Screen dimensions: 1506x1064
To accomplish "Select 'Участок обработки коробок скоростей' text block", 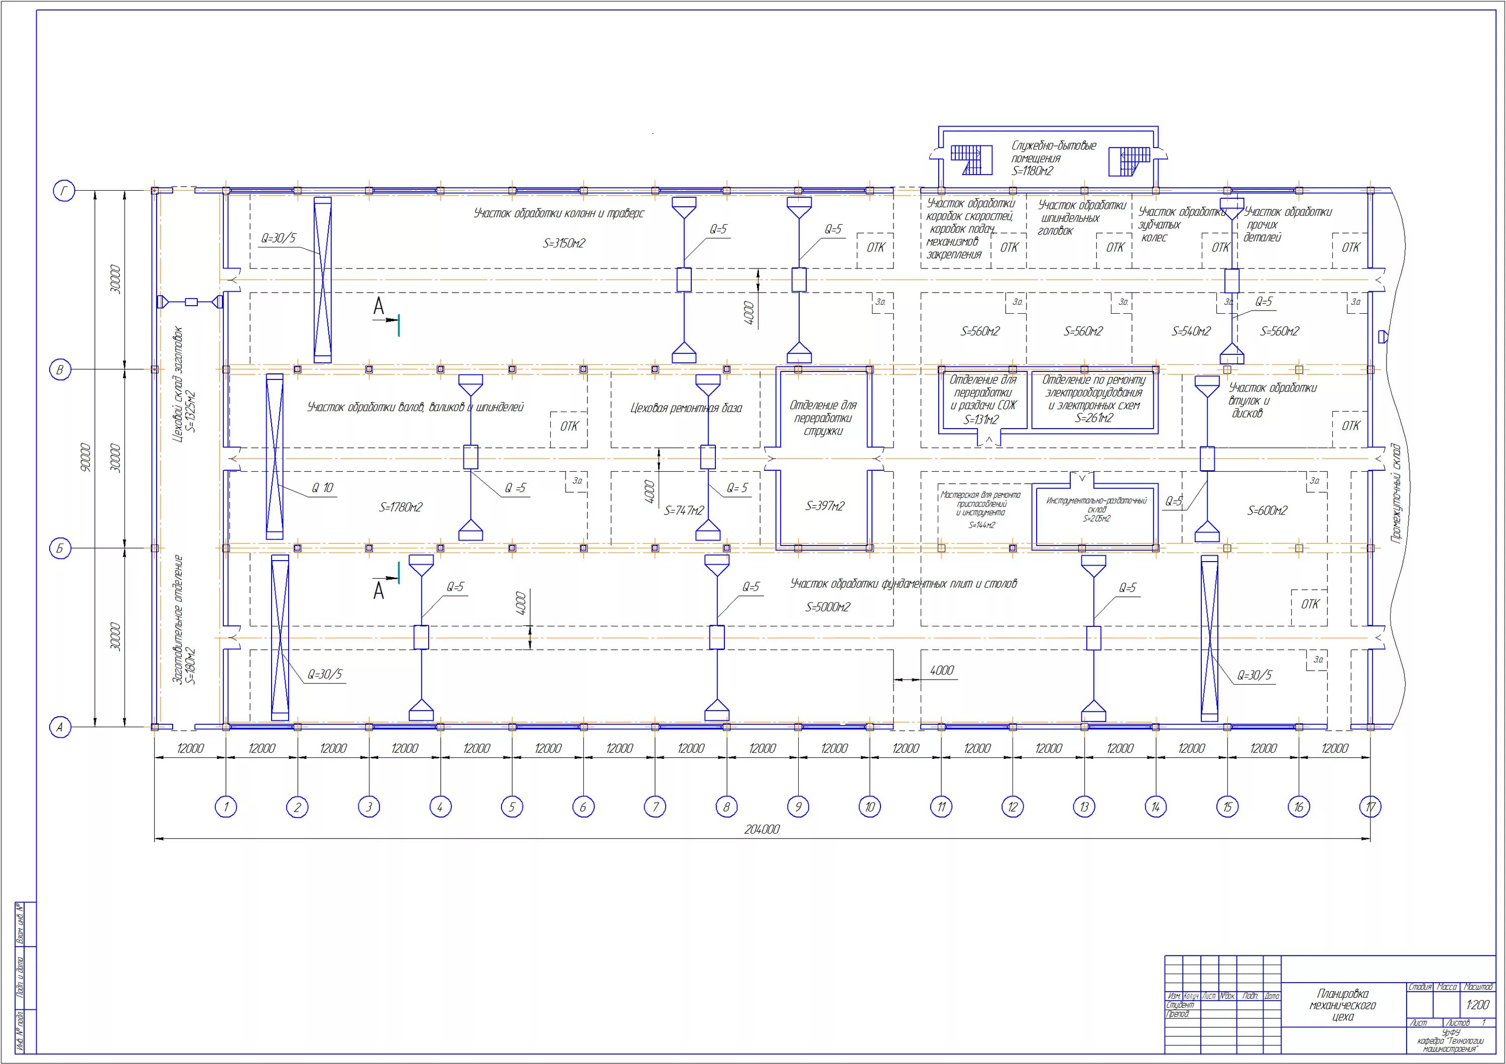I will click(971, 229).
